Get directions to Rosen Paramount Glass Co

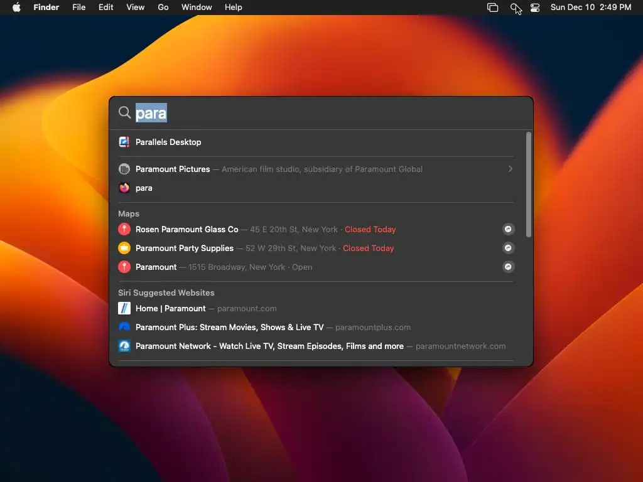coord(508,229)
